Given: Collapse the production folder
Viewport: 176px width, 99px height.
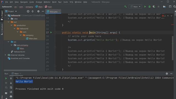Looking at the screenshot, I should pos(12,25).
